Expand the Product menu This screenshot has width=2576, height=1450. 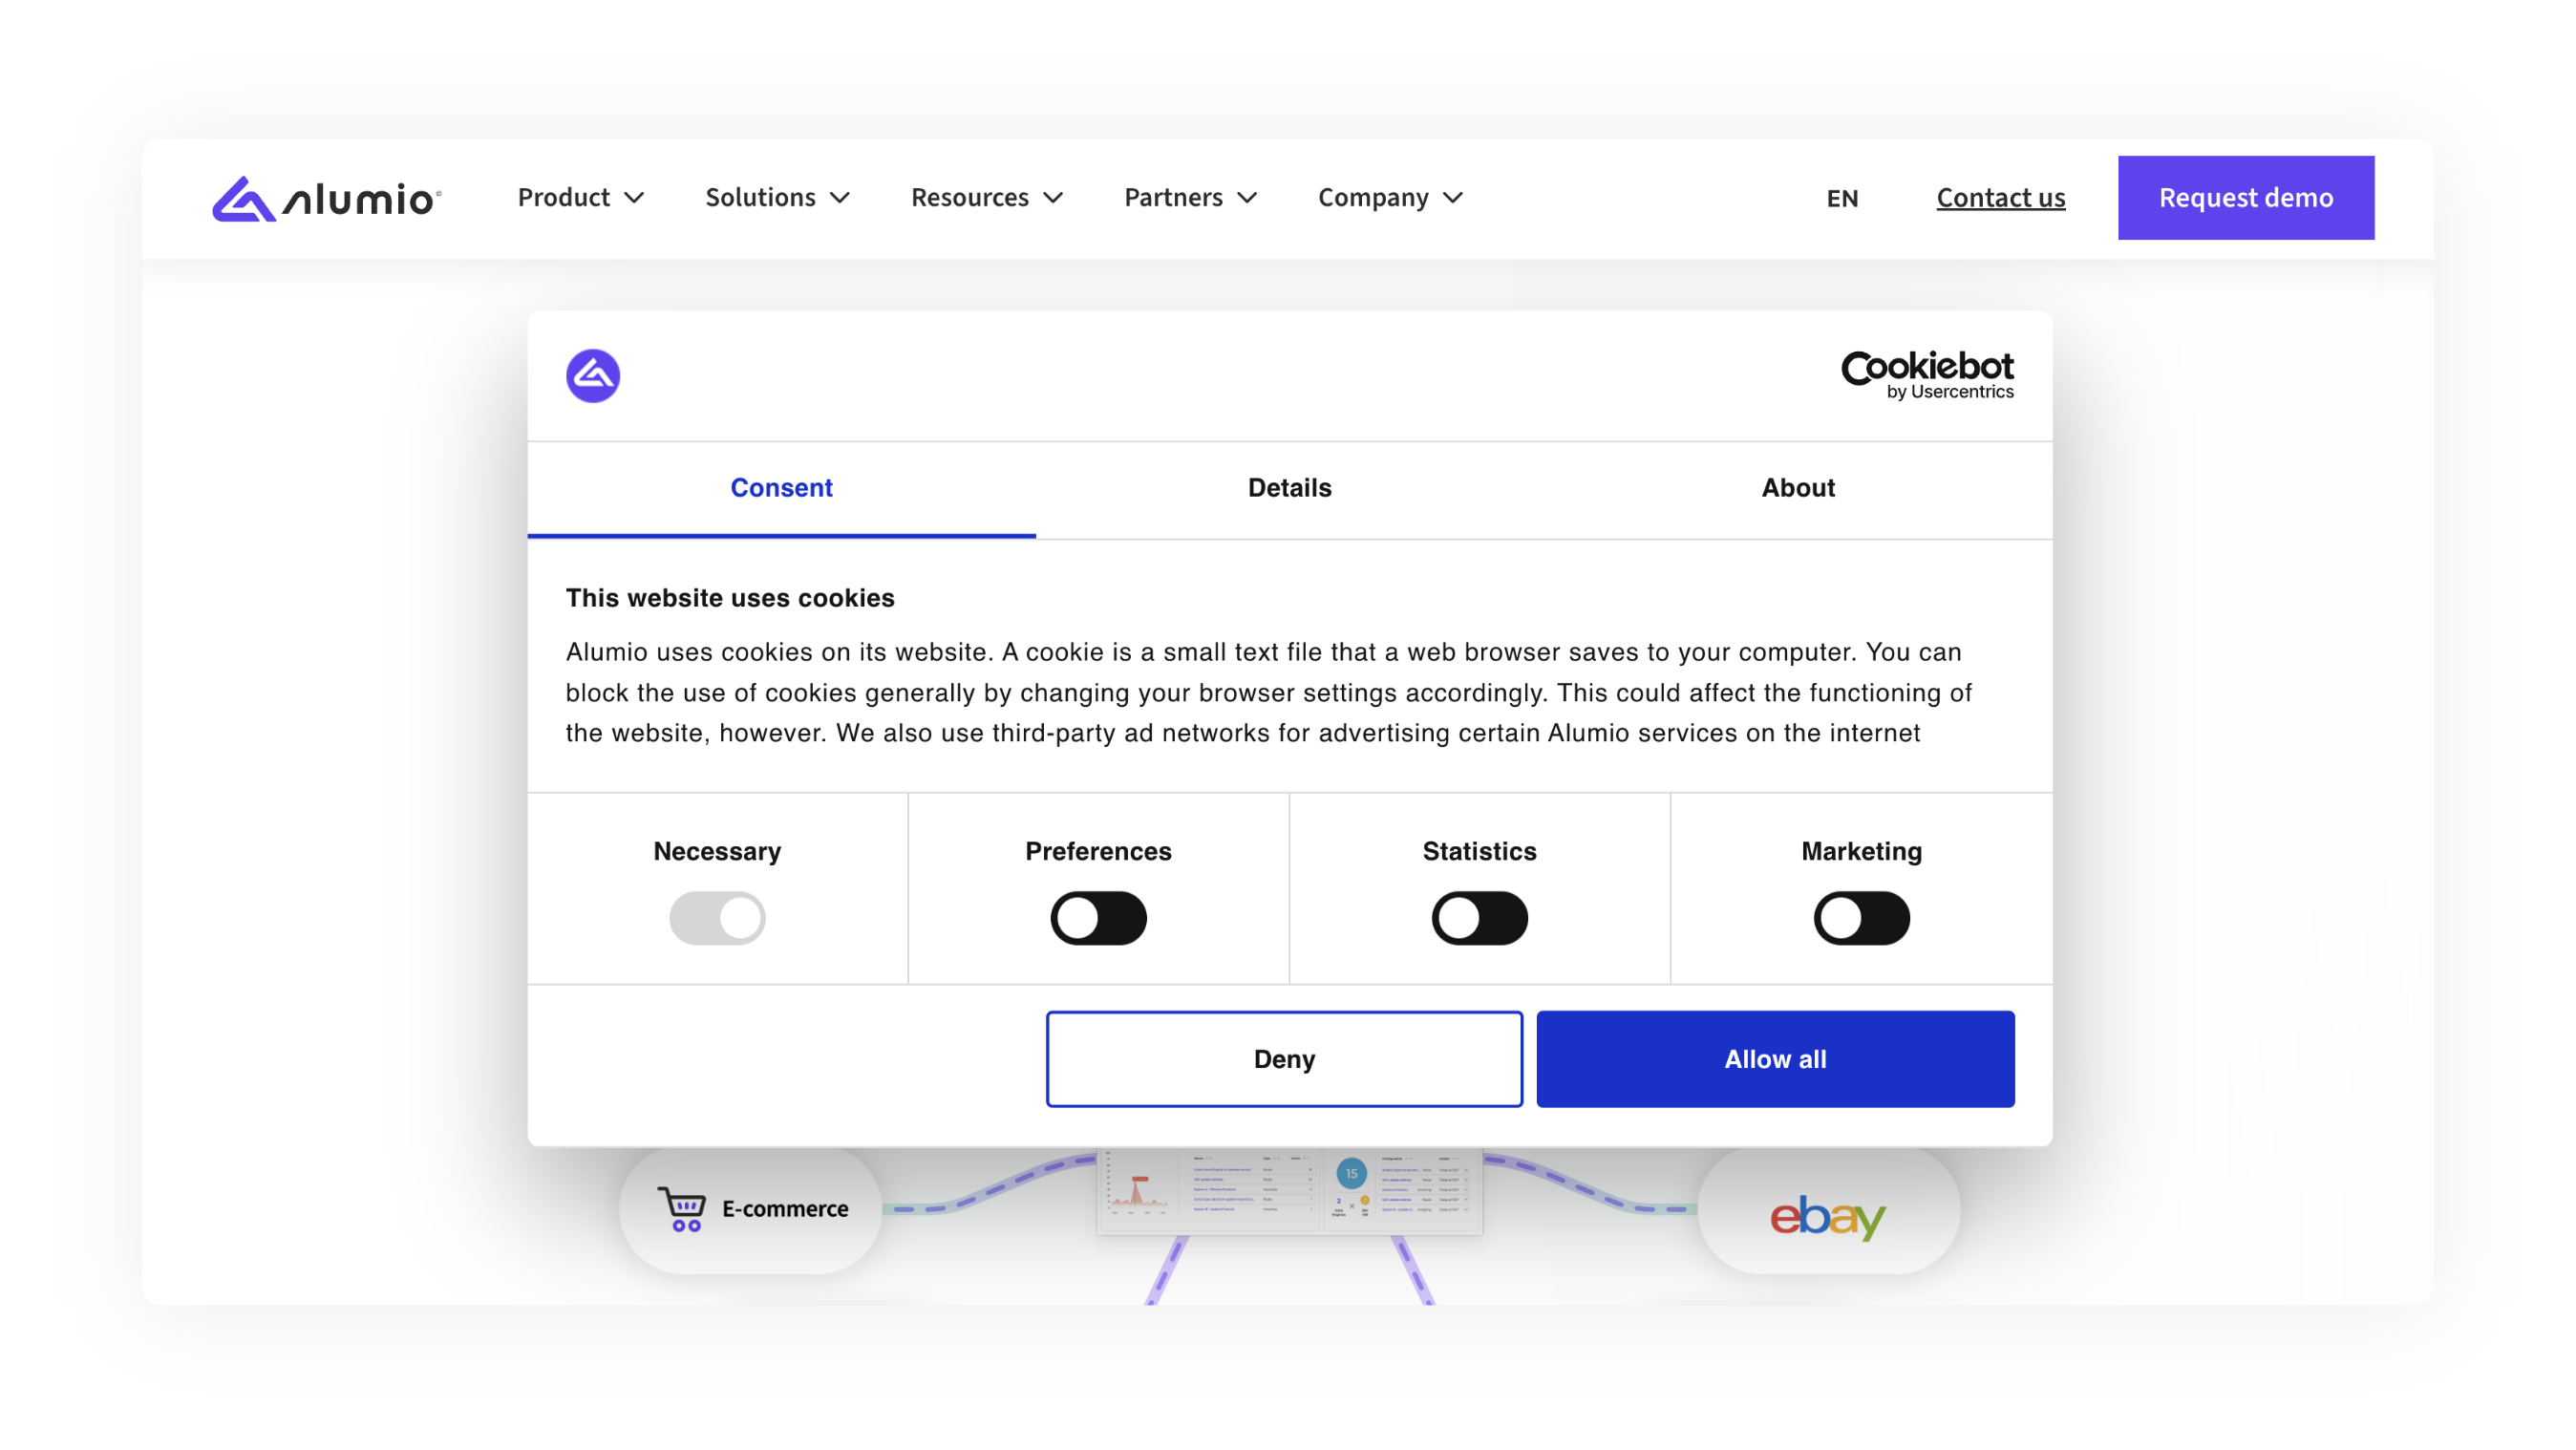pos(580,198)
